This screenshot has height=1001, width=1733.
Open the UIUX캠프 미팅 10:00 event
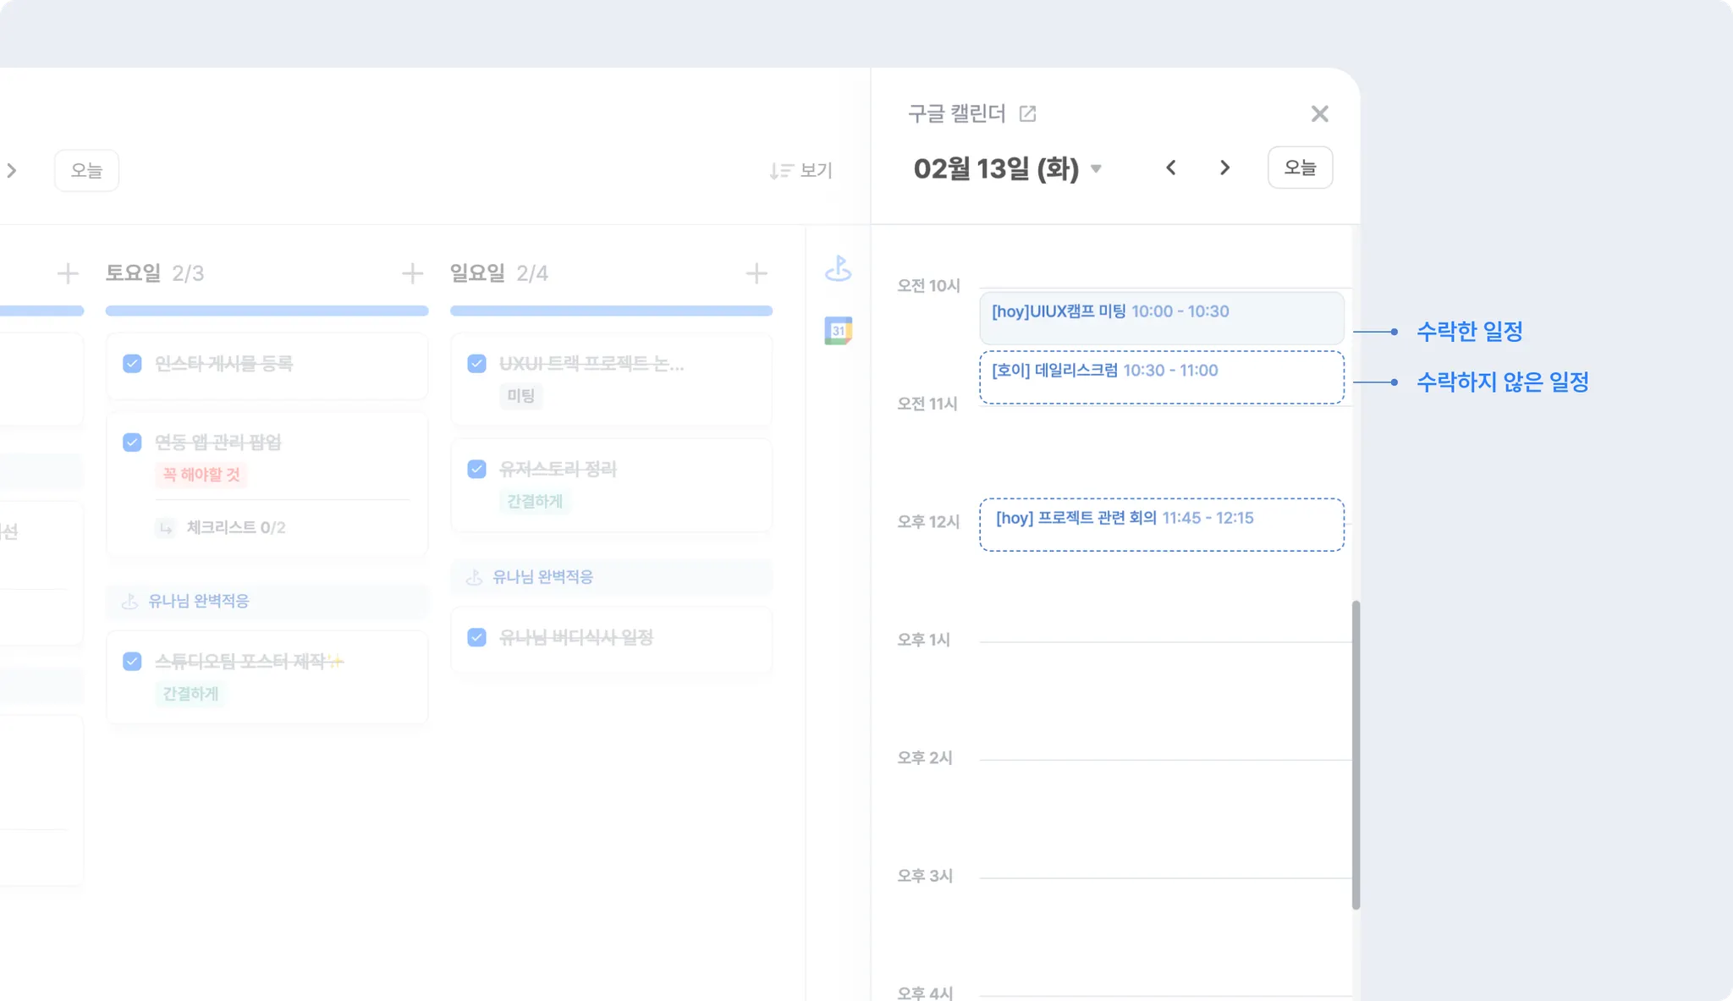(1161, 317)
